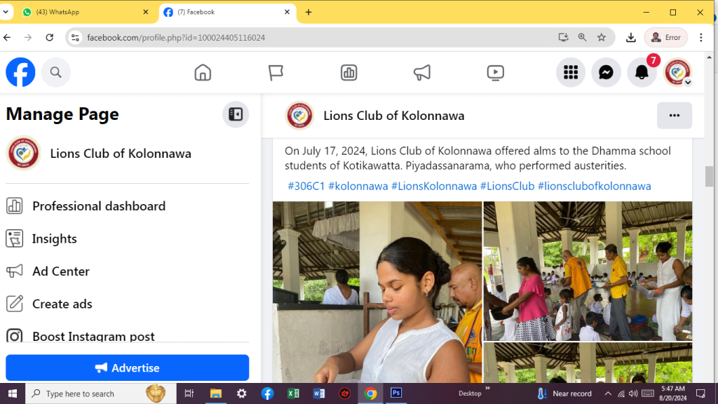Viewport: 718px width, 404px height.
Task: Bookmark this page with the star icon
Action: point(602,38)
